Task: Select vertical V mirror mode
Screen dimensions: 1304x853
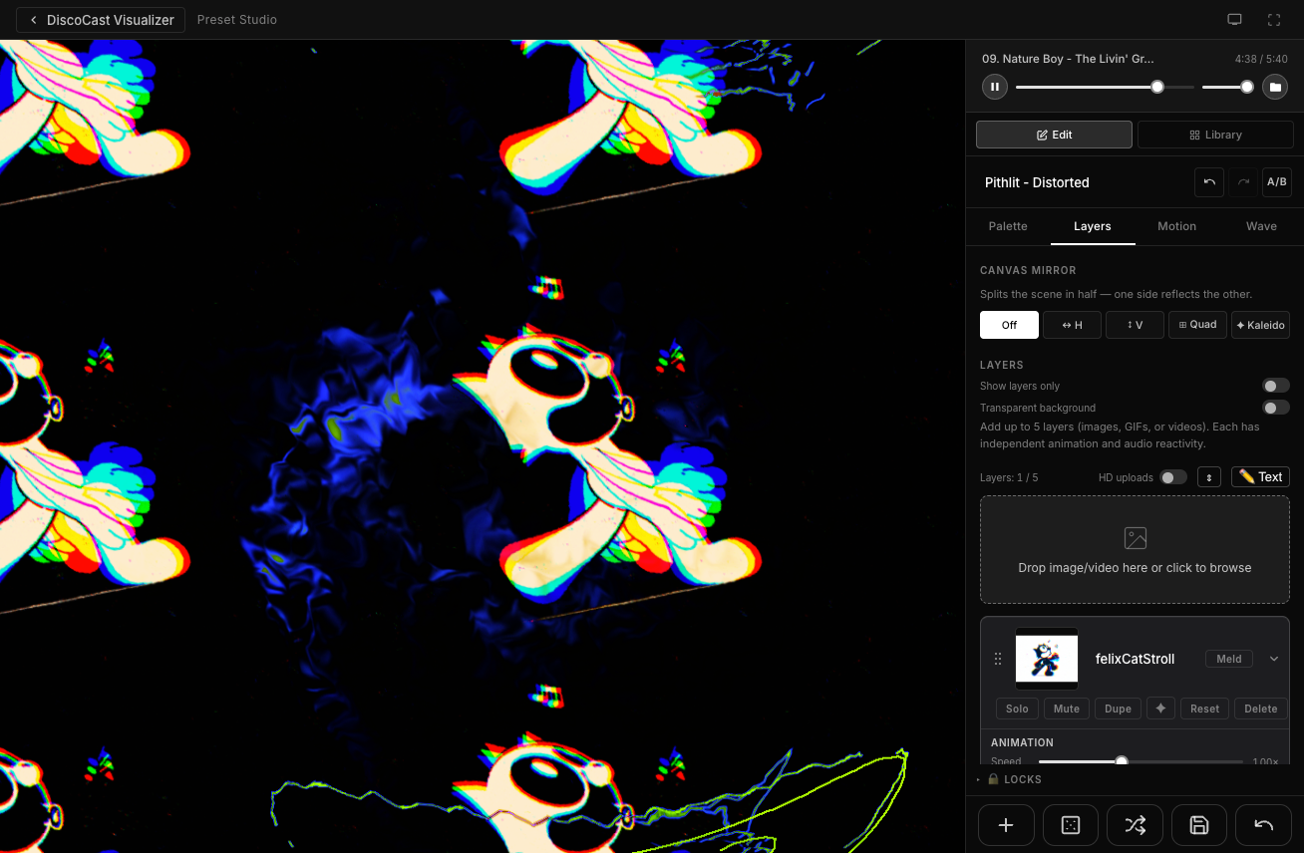Action: point(1135,325)
